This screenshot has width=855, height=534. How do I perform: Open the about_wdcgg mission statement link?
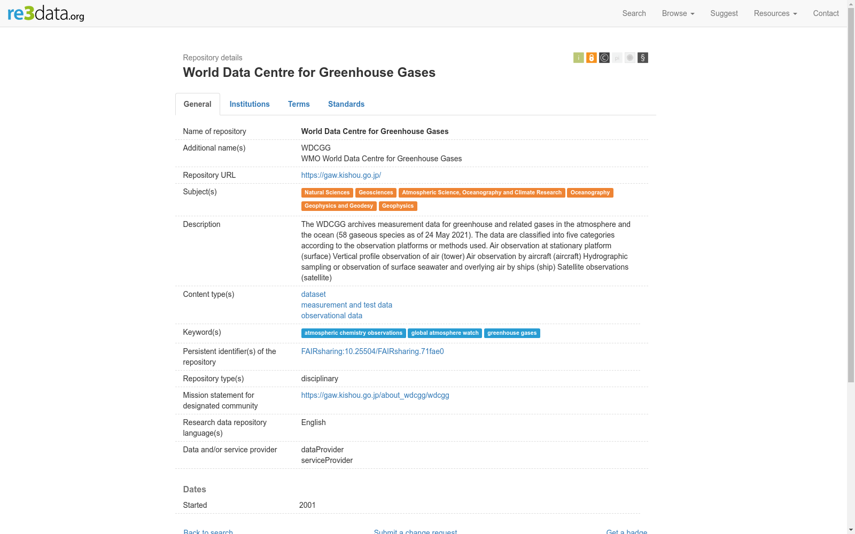point(375,395)
